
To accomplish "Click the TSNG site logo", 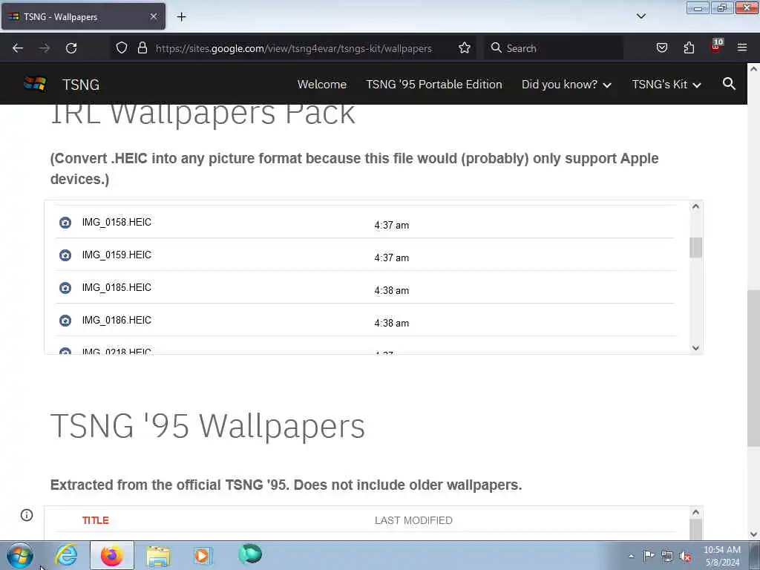I will (35, 84).
